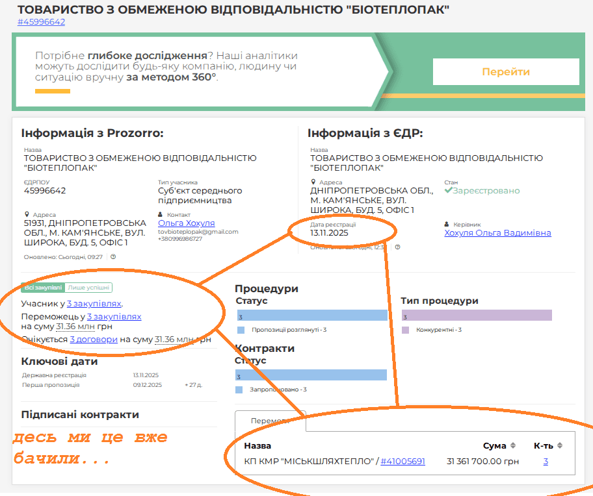
Task: Click purple legend swatch for Конкурентні
Action: 406,330
